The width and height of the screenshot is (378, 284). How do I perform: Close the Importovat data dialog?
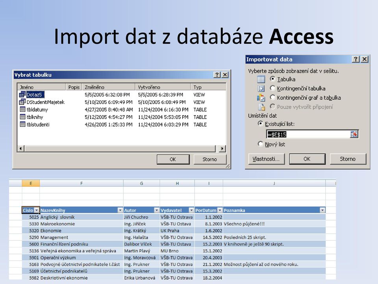click(x=365, y=59)
